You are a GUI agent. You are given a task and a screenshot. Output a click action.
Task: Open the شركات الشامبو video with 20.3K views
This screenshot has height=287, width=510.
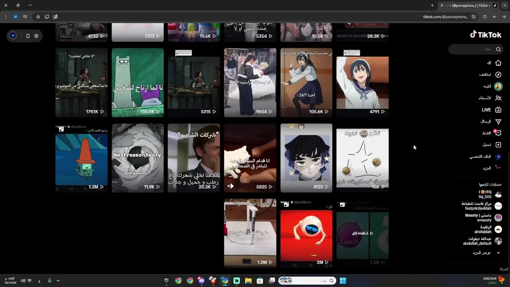point(194,158)
